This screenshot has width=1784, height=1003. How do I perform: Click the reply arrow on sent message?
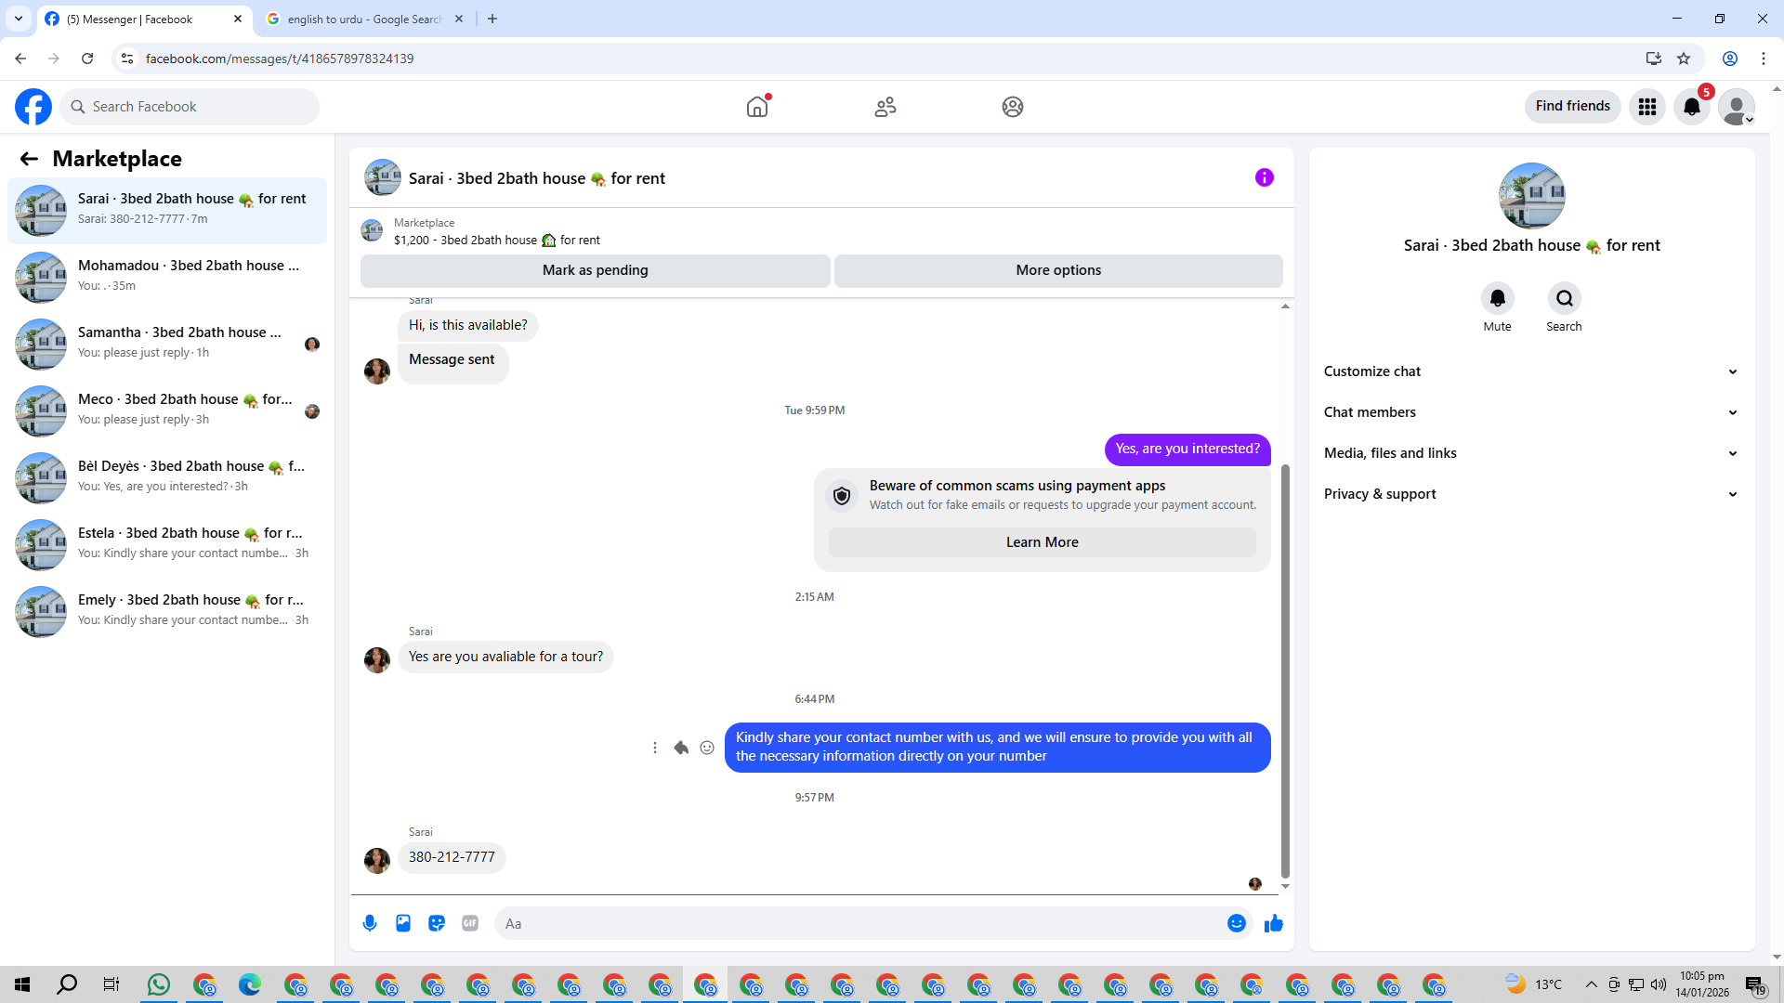tap(681, 748)
